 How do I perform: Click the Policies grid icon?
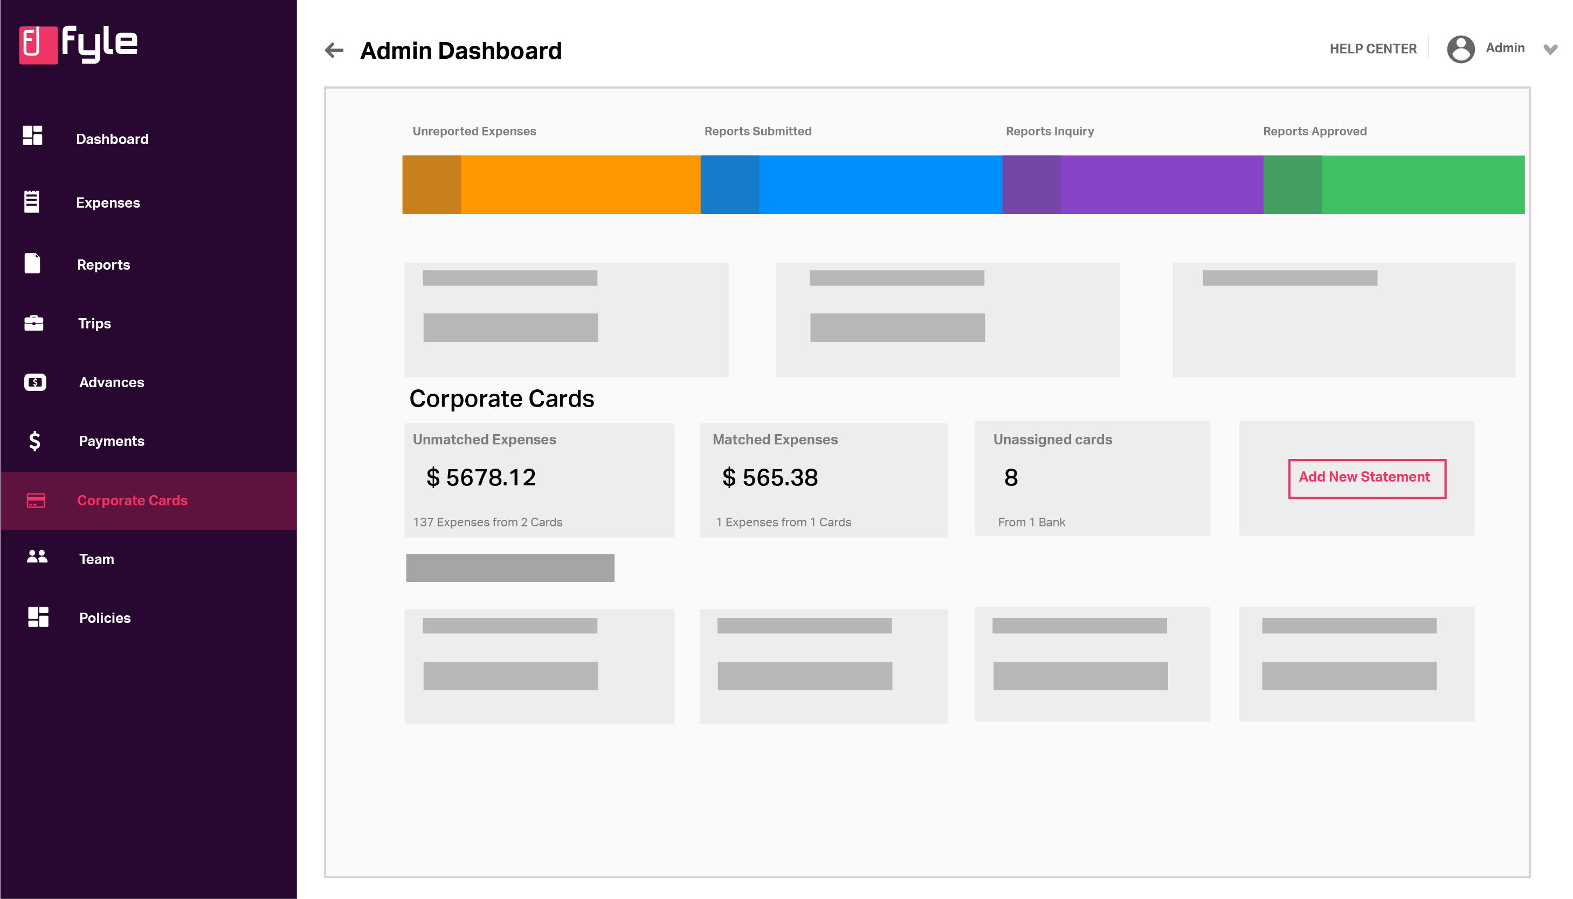pos(38,617)
